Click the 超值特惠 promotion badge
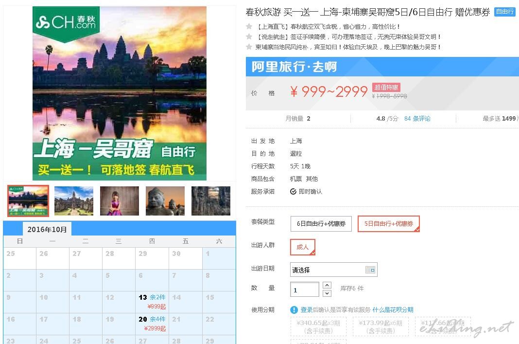Screen dimensions: 519x344 (386, 87)
